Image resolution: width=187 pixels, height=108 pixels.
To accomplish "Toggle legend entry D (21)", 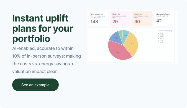I will (161, 39).
